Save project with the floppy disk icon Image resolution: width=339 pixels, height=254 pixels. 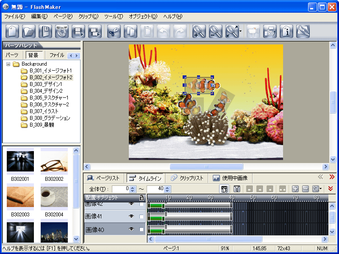point(45,31)
